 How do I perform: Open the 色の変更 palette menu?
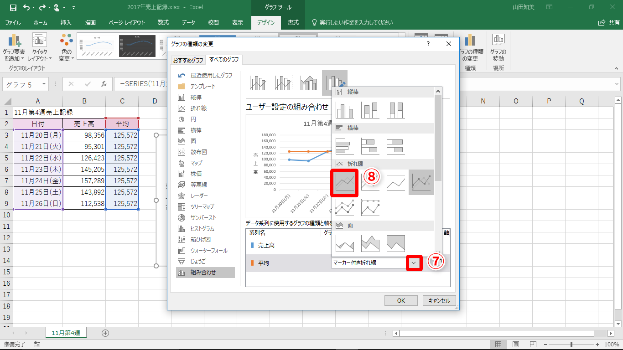(x=66, y=48)
